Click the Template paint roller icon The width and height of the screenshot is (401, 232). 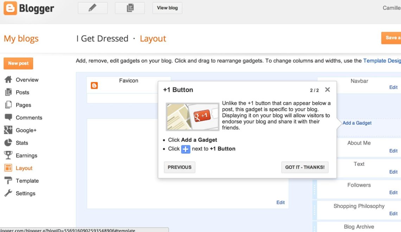[8, 180]
